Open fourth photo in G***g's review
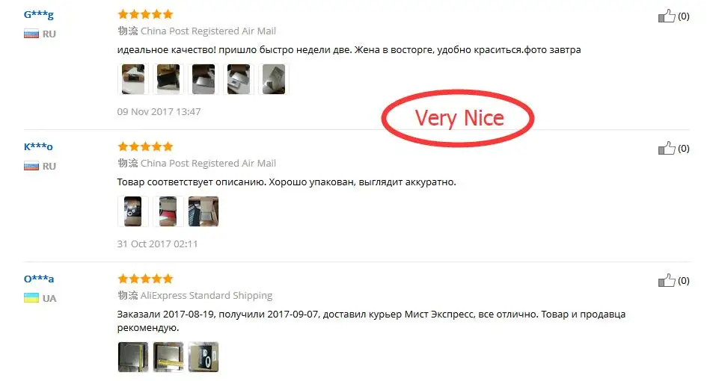This screenshot has height=381, width=716. pos(239,79)
